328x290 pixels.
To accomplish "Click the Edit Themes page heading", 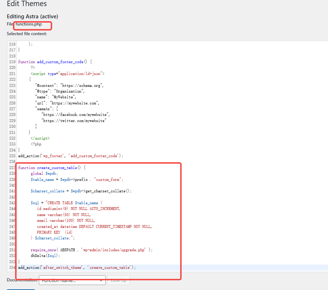I will point(27,4).
